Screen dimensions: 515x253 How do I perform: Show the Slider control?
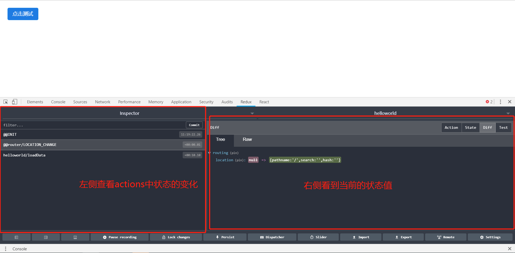coord(318,237)
